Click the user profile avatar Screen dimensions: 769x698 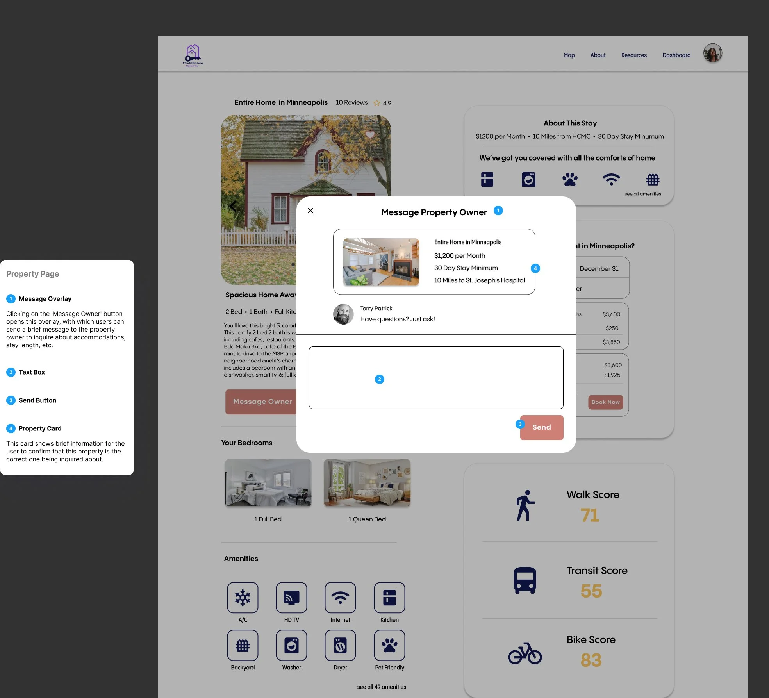(712, 53)
